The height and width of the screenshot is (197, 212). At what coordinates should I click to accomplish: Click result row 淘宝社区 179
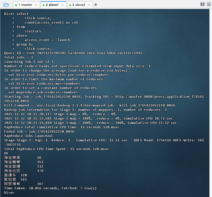coord(24,171)
